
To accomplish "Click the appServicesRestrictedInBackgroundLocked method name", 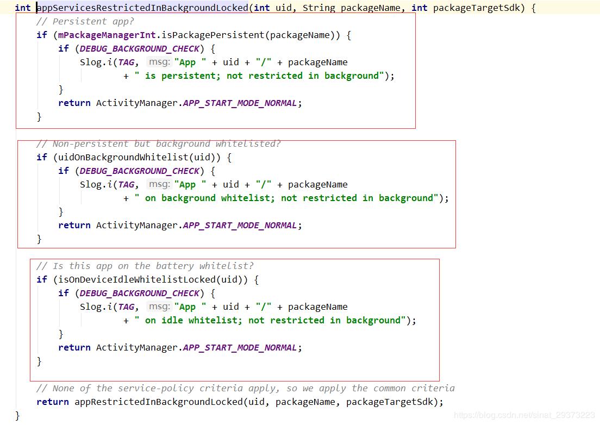I will click(142, 8).
